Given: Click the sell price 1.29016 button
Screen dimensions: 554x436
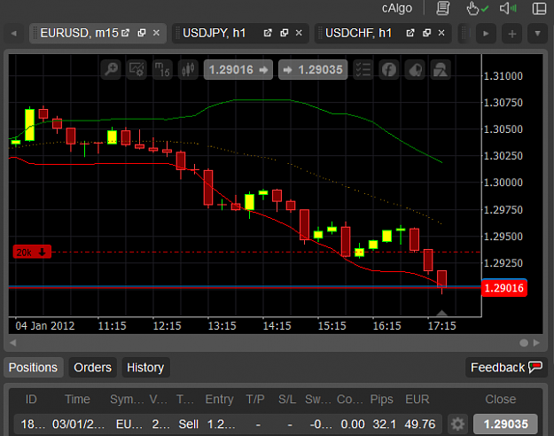Looking at the screenshot, I should (x=238, y=70).
